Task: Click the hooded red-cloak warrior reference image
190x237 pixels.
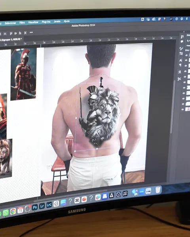Action: (3, 117)
